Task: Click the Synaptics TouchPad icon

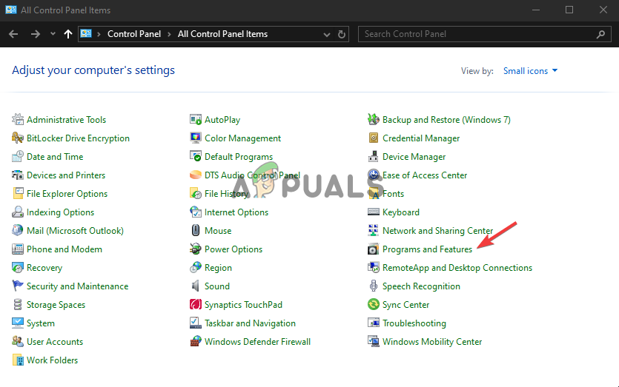Action: click(x=196, y=305)
